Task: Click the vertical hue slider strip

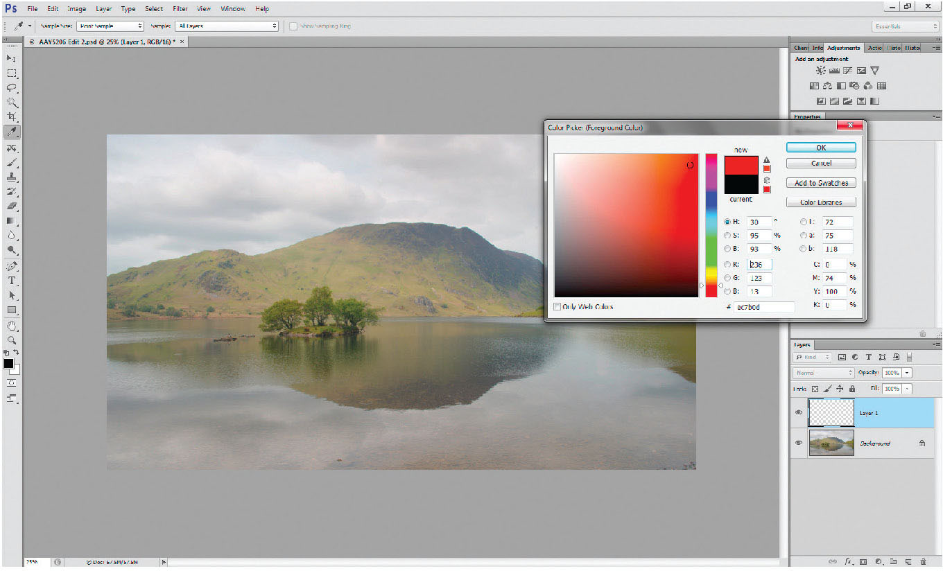Action: 711,225
